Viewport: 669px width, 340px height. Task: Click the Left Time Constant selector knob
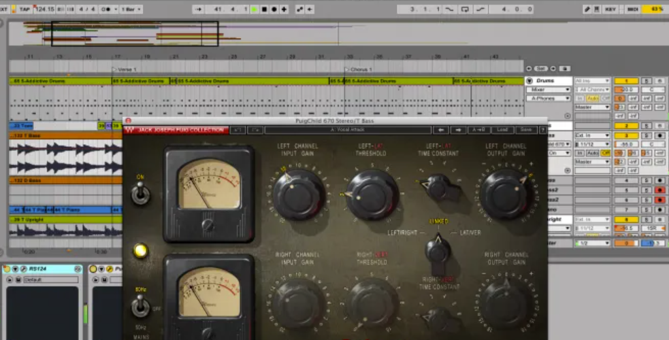click(x=440, y=188)
